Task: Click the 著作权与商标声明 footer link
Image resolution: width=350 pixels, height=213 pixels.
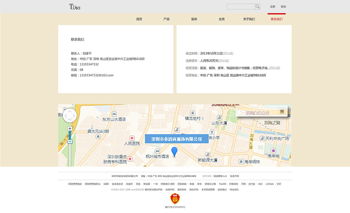Action: tap(153, 189)
